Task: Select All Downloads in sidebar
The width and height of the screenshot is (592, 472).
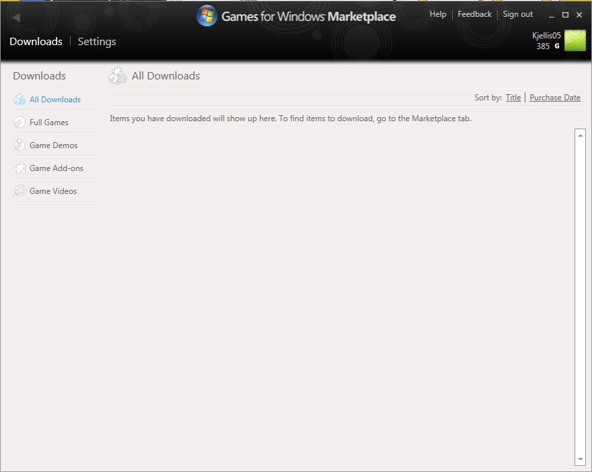Action: [x=55, y=100]
